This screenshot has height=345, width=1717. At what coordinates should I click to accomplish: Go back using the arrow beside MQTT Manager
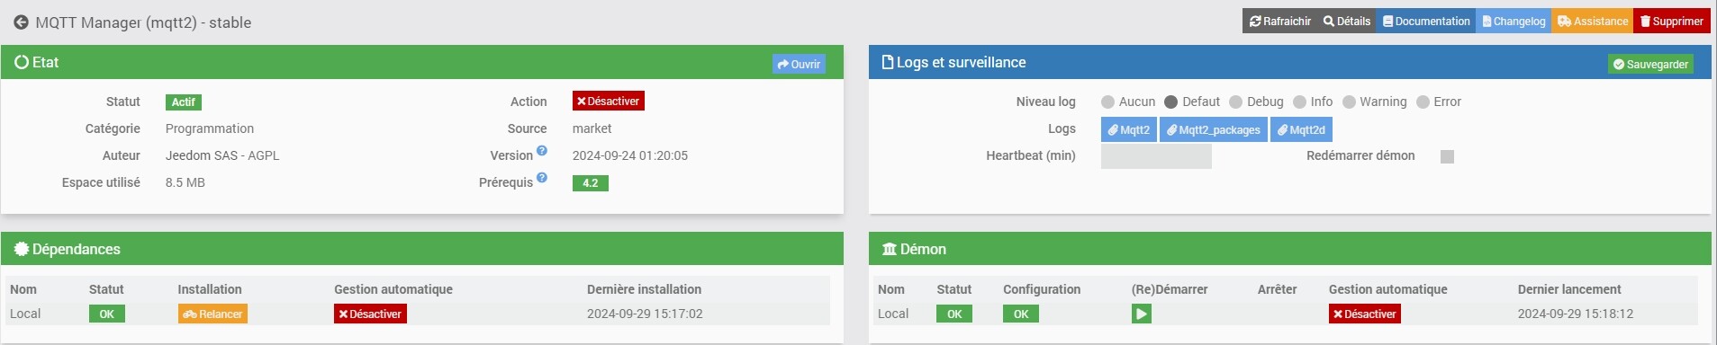tap(21, 22)
